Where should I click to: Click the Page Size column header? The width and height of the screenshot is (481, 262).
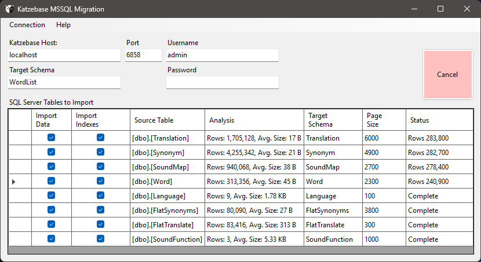point(384,120)
